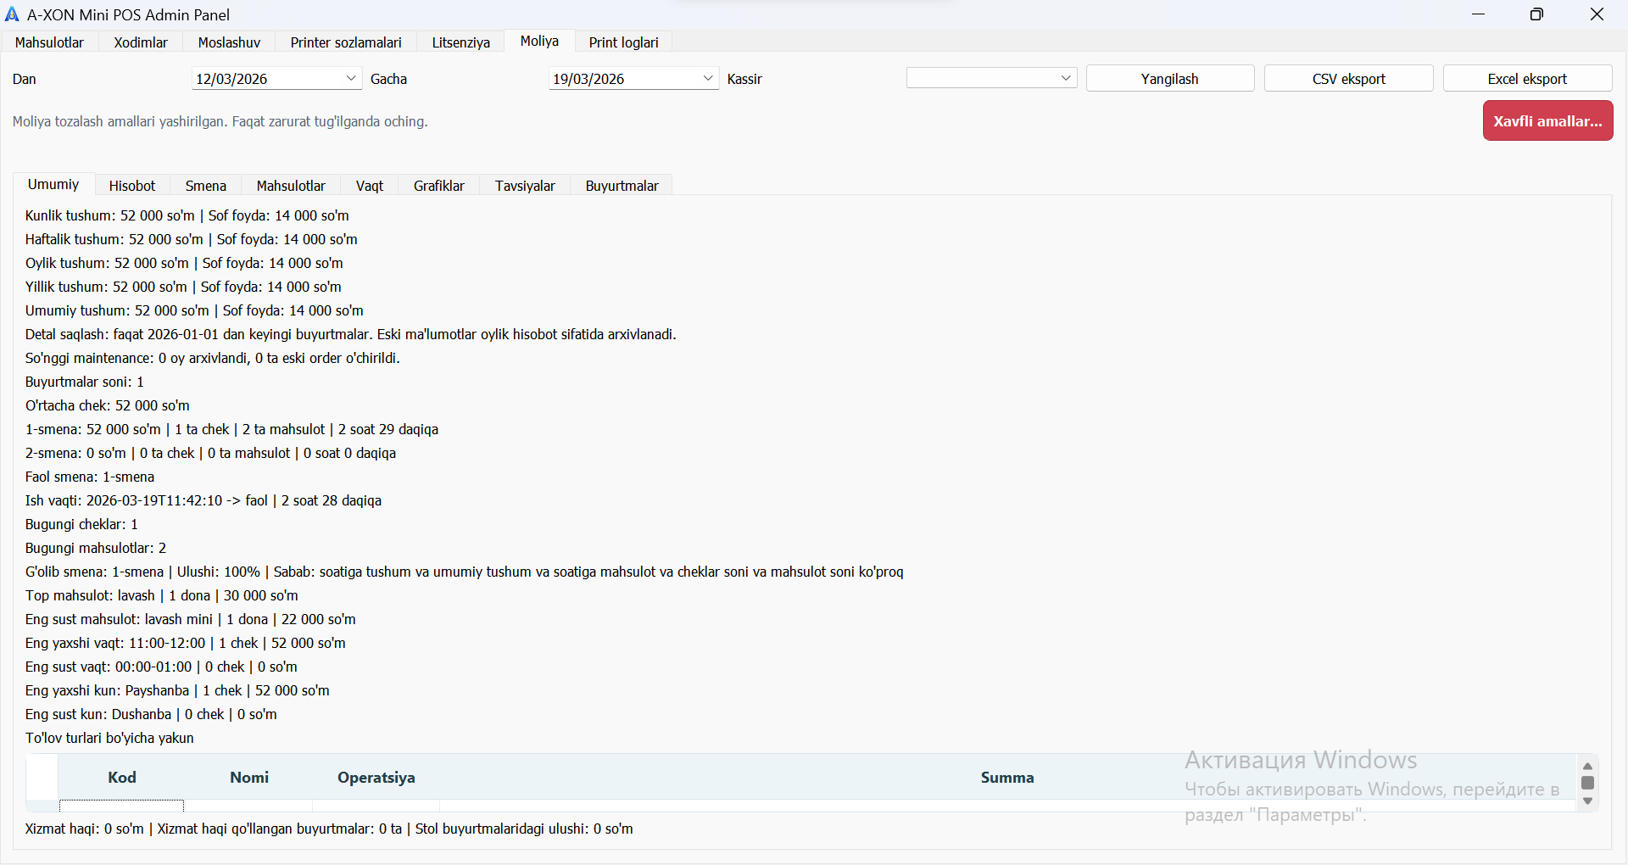
Task: Select the Litsenziya tab
Action: [x=460, y=42]
